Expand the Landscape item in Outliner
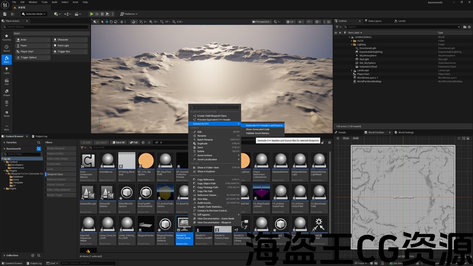Screen dimensions: 473x266 [x=352, y=71]
